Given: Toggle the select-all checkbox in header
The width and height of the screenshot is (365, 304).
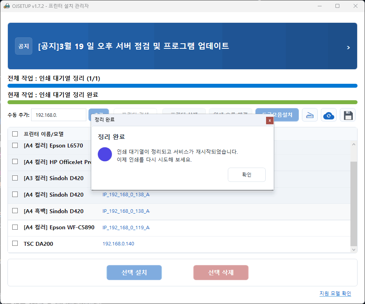Looking at the screenshot, I should (x=15, y=134).
